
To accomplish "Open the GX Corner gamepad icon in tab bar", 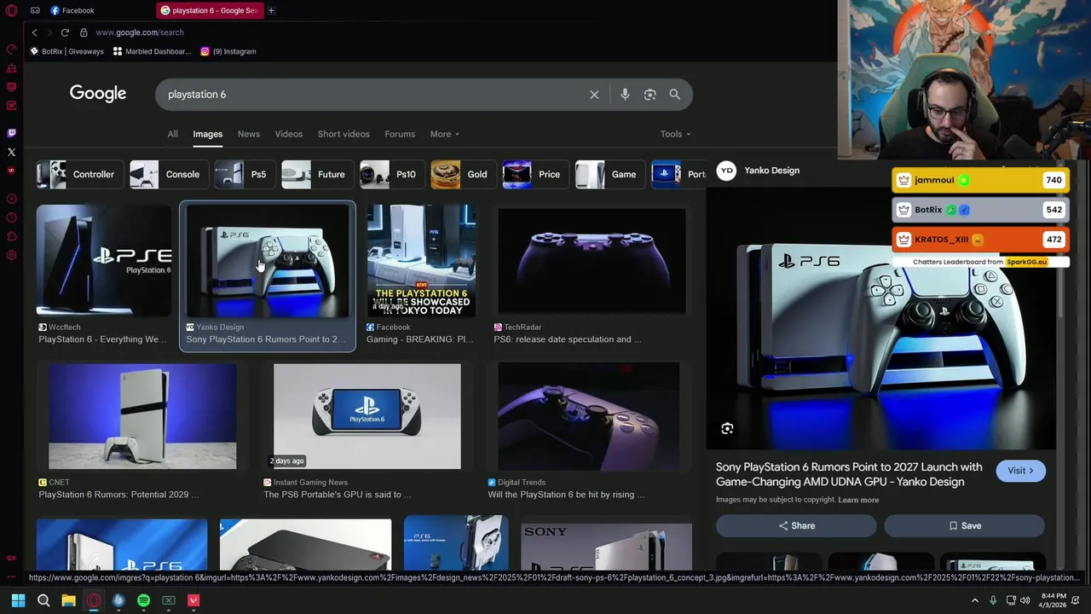I will (35, 10).
